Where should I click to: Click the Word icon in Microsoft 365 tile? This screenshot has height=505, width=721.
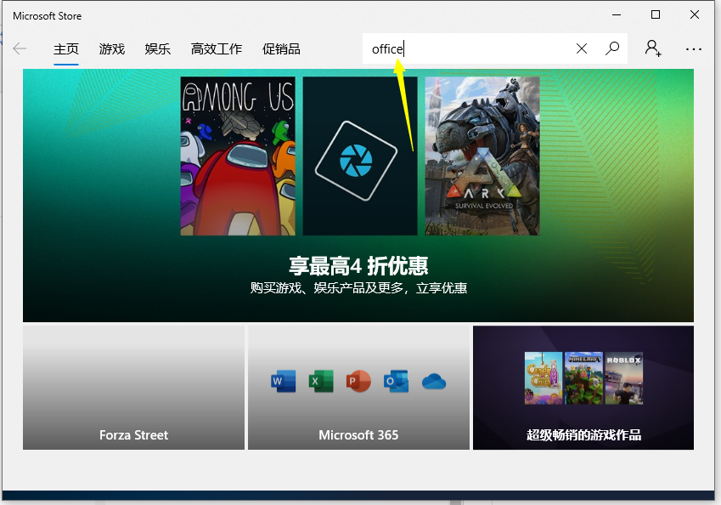[281, 381]
